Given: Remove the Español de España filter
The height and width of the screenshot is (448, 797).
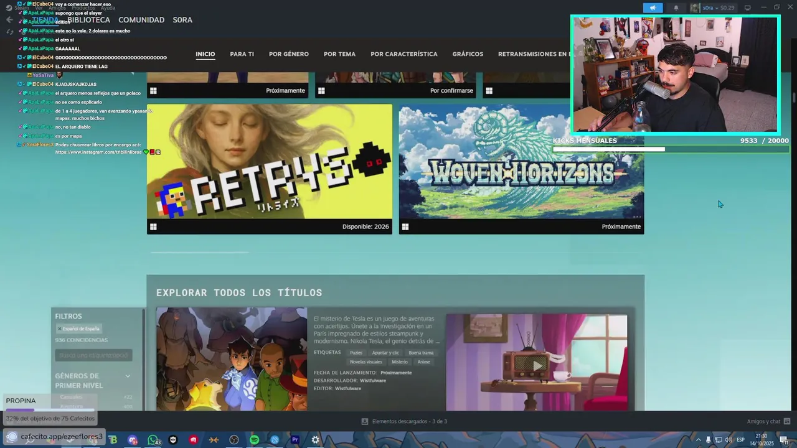Looking at the screenshot, I should [60, 329].
